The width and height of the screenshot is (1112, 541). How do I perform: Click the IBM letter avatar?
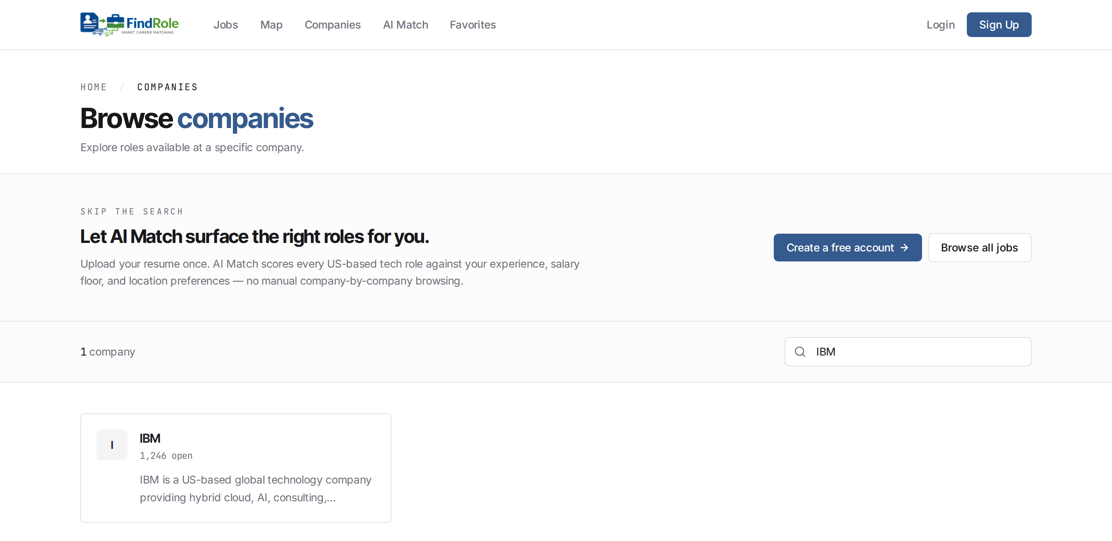point(112,445)
